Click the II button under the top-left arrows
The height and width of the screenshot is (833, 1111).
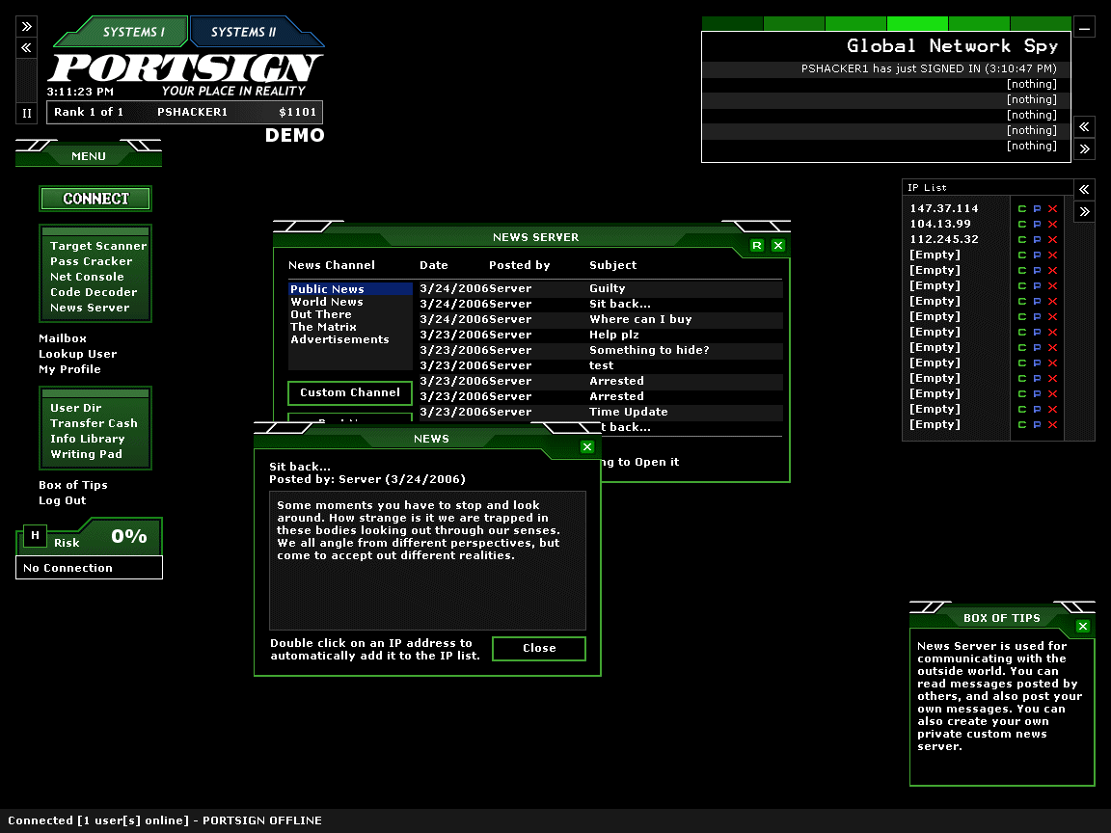26,114
